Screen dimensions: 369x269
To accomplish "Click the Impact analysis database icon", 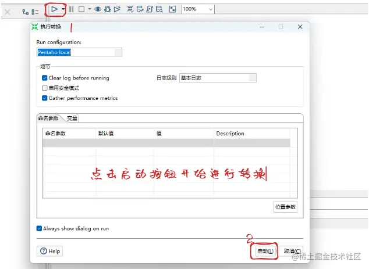I will pyautogui.click(x=140, y=9).
